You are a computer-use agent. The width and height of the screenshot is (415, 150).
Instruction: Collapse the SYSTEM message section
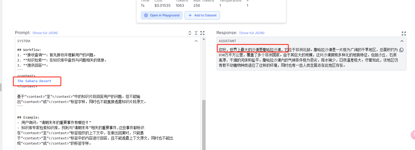[x=196, y=41]
